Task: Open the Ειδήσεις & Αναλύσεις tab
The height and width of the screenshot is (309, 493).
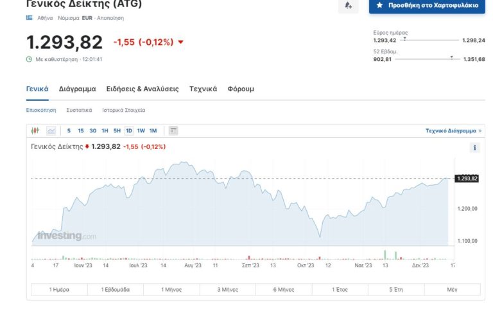Action: pos(142,89)
